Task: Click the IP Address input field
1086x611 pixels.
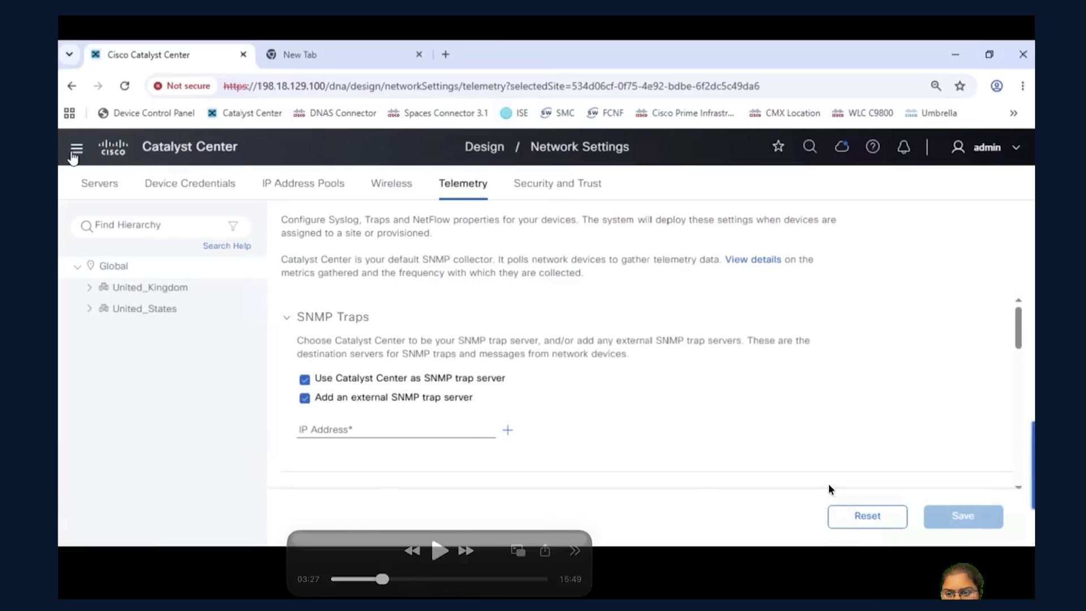Action: 396,429
